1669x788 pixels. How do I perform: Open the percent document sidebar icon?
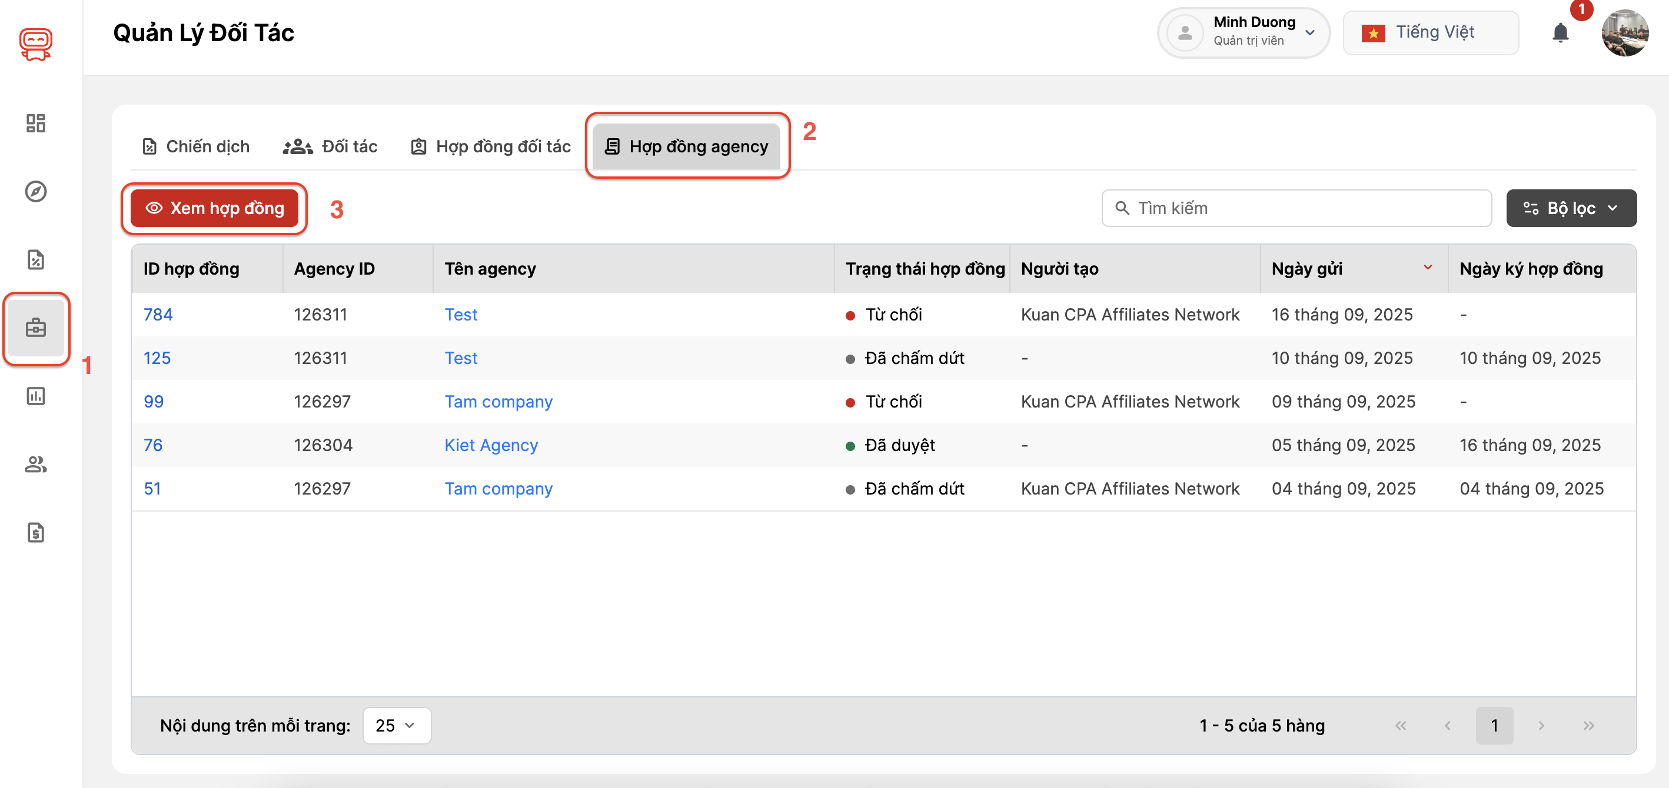pos(36,260)
